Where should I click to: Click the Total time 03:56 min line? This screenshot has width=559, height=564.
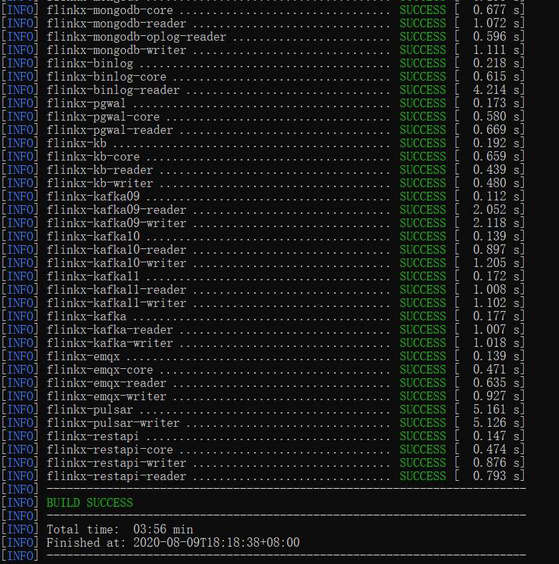pyautogui.click(x=120, y=529)
